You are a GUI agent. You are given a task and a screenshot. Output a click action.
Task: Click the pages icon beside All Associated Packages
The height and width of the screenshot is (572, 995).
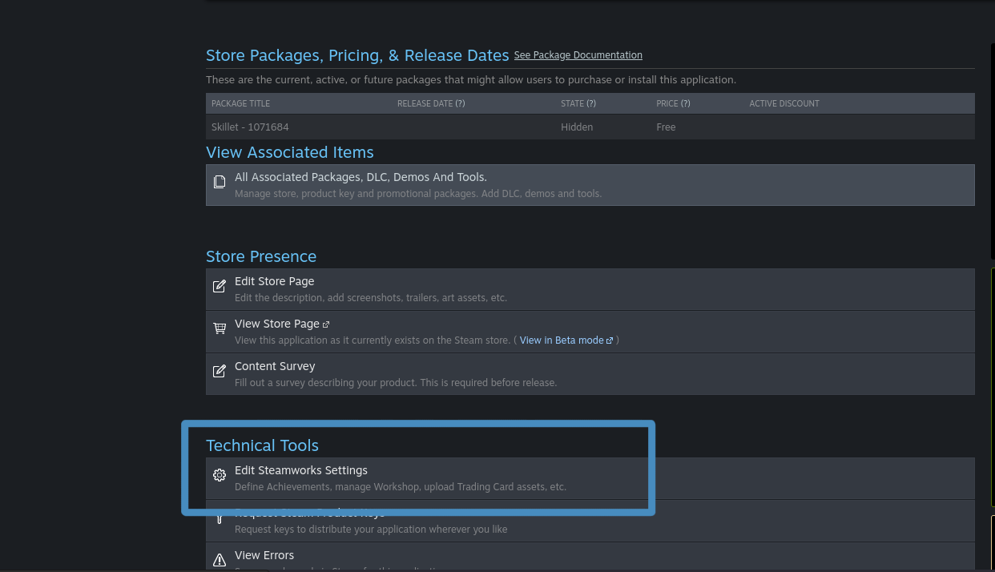click(220, 183)
